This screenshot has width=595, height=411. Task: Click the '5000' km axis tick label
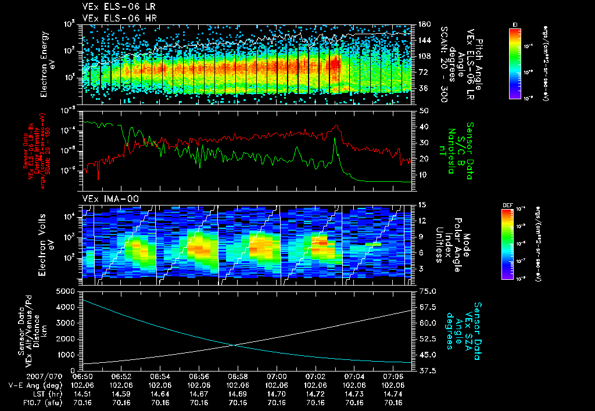pos(66,291)
